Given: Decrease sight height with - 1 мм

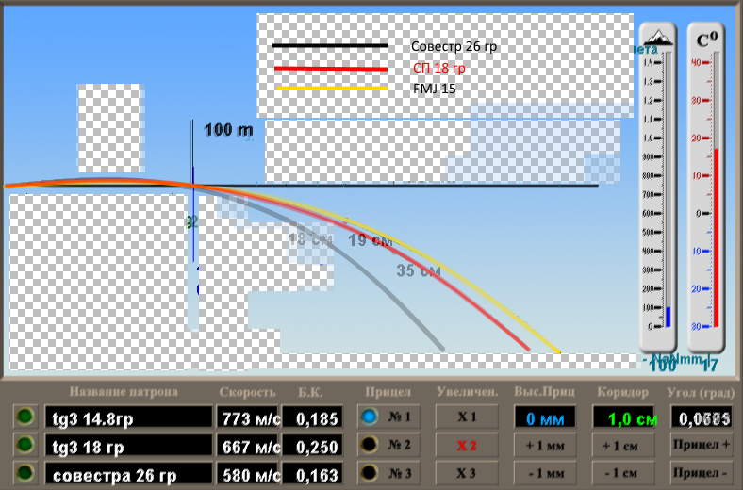Looking at the screenshot, I should 546,474.
